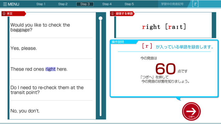Click the info icon beside 録音する単語

(112, 14)
